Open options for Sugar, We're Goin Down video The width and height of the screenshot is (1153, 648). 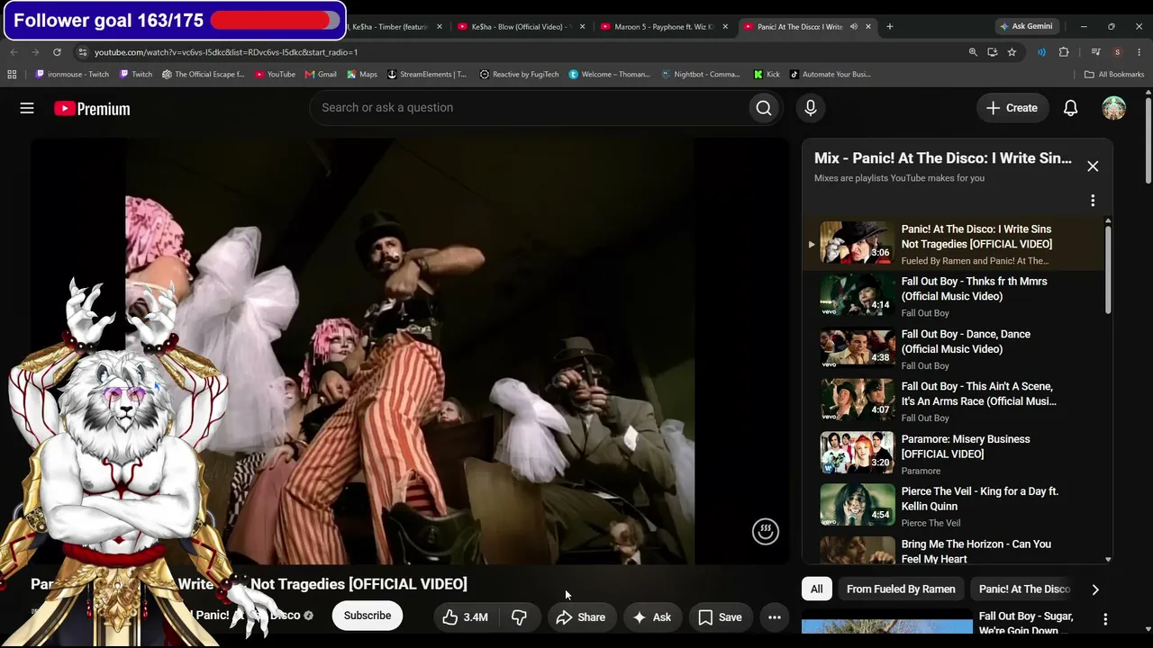pyautogui.click(x=1105, y=619)
